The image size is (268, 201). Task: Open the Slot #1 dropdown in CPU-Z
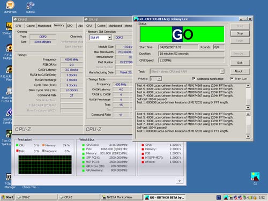(x=110, y=38)
